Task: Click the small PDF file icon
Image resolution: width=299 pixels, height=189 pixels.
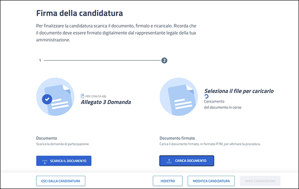Action: 82,96
